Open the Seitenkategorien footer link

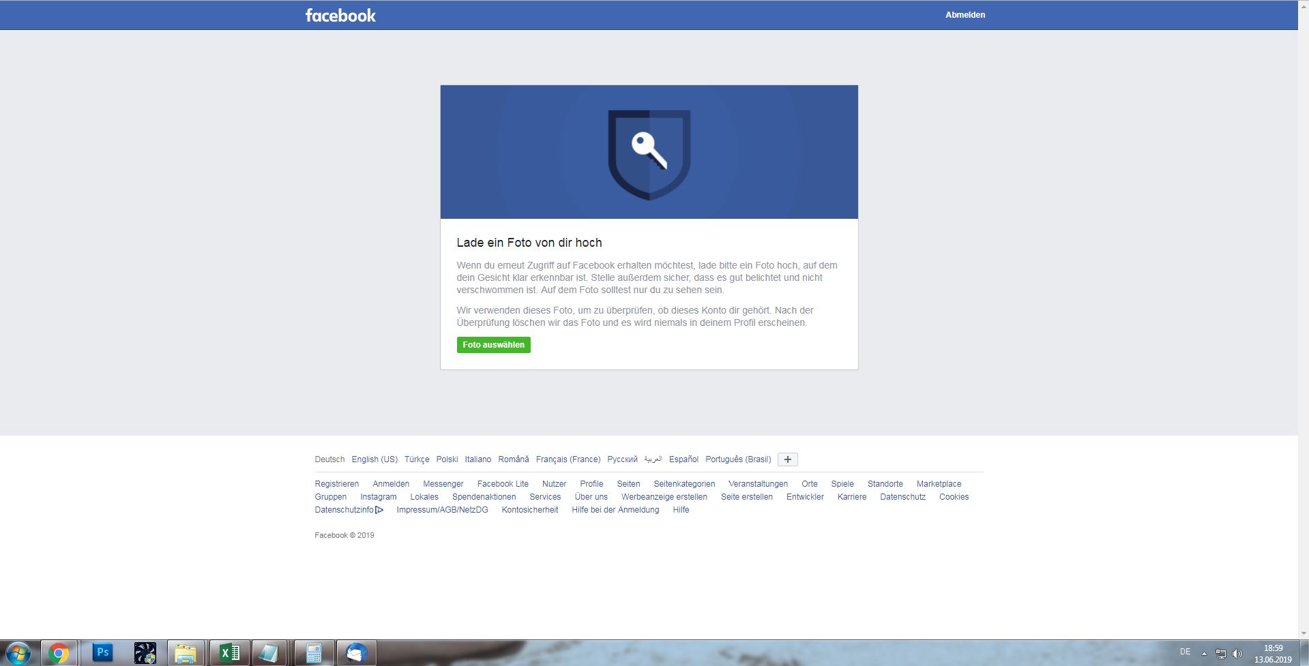(x=684, y=484)
